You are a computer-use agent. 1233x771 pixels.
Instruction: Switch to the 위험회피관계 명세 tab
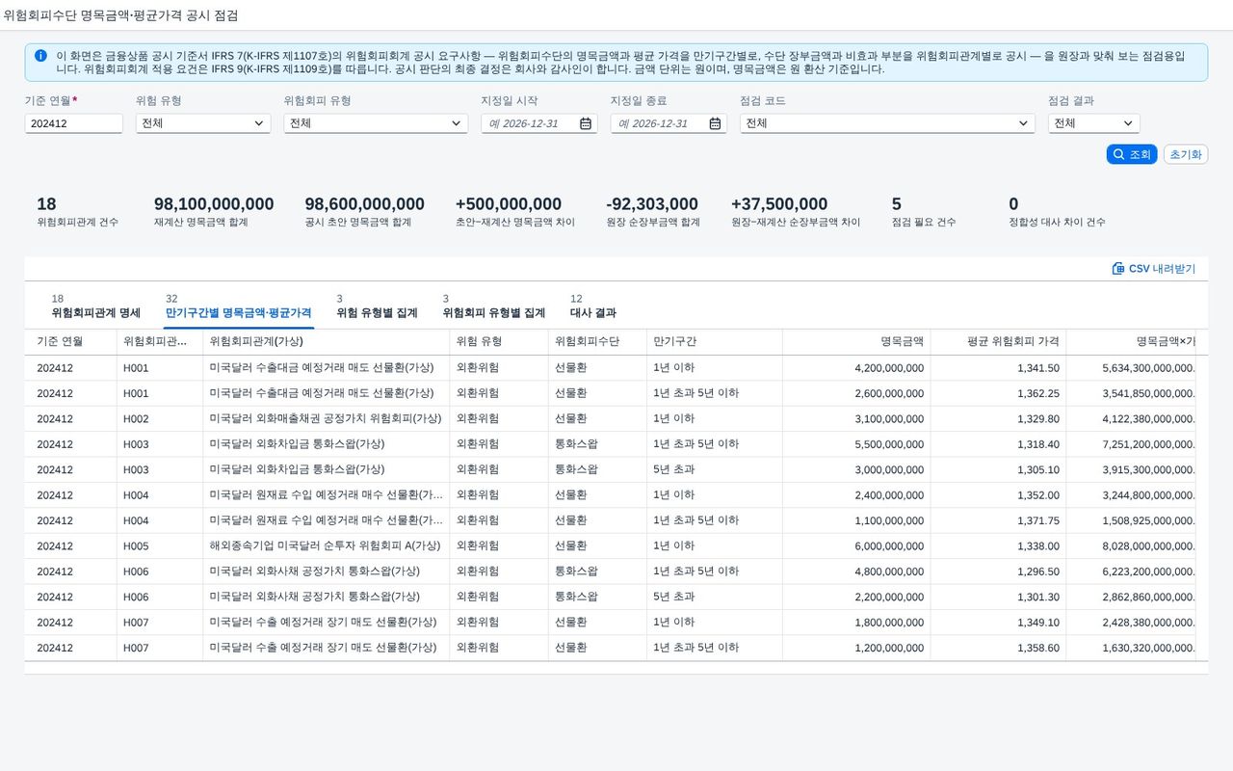click(95, 313)
